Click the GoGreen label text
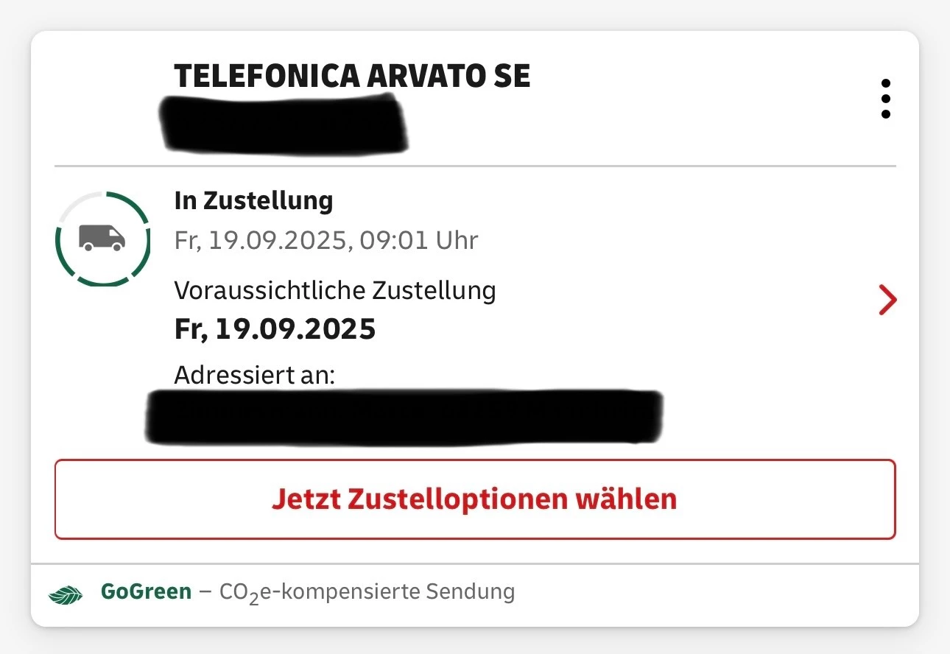Screen dimensions: 950x654 pyautogui.click(x=146, y=591)
